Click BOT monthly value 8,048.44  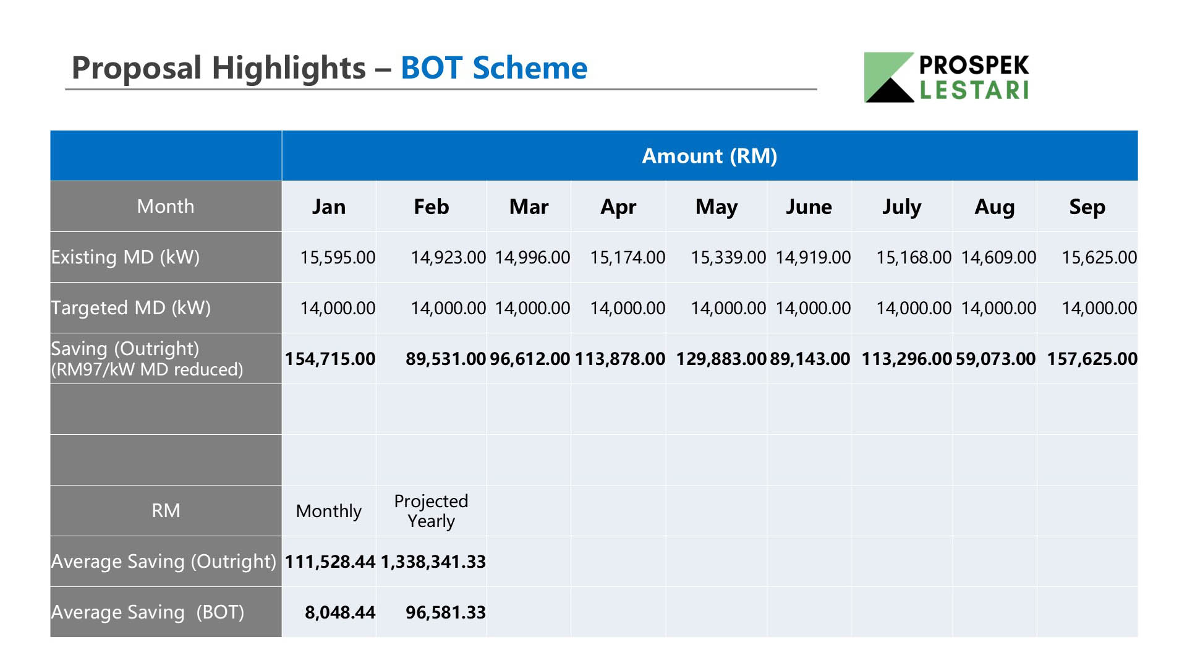339,612
